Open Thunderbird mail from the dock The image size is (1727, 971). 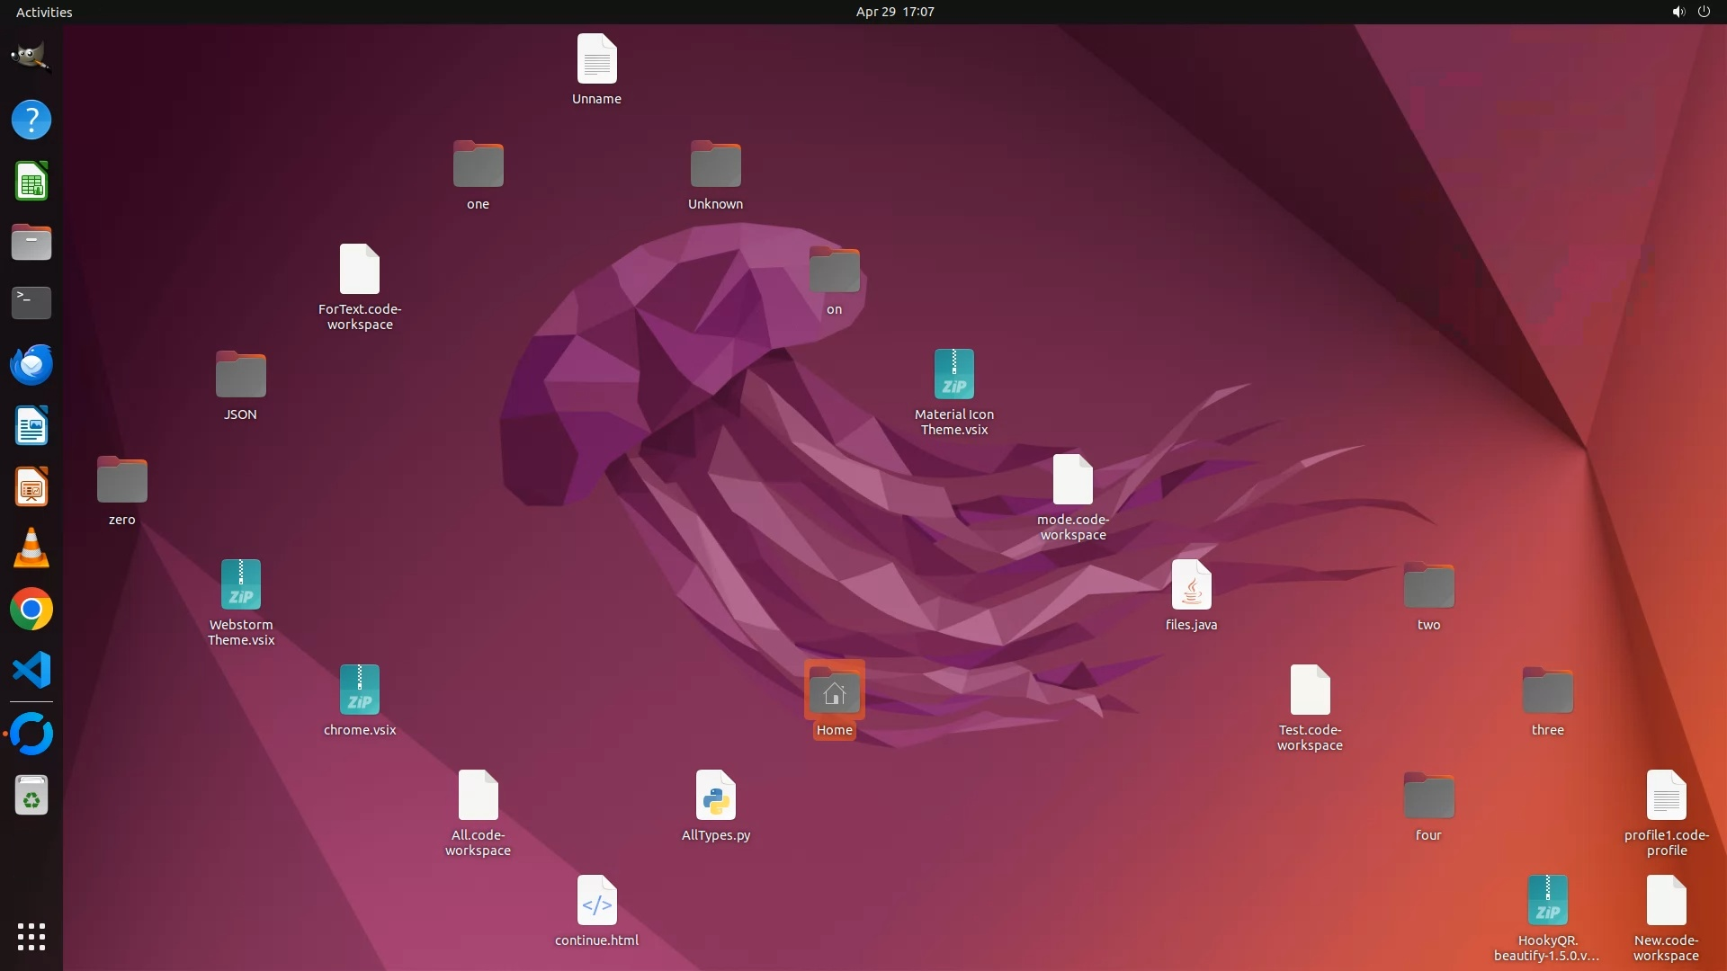(31, 365)
